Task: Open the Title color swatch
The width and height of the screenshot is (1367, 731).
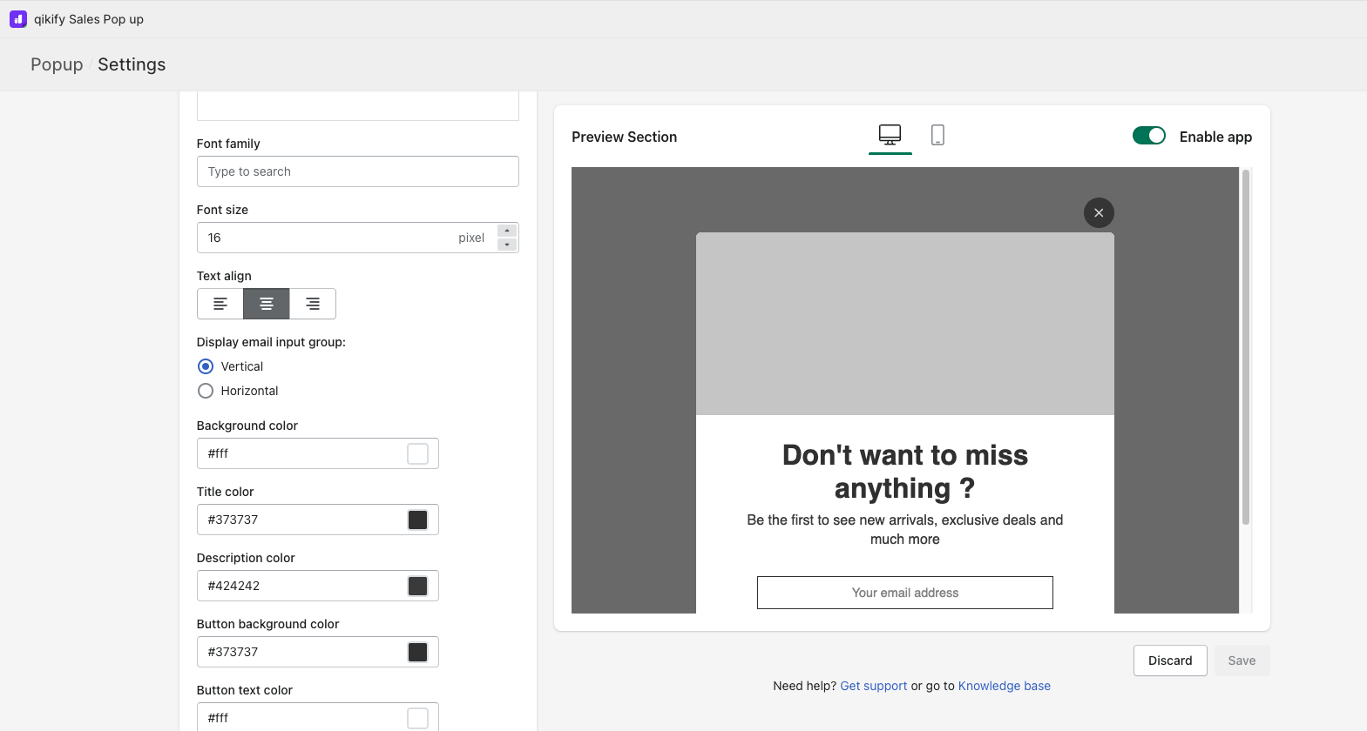Action: (418, 520)
